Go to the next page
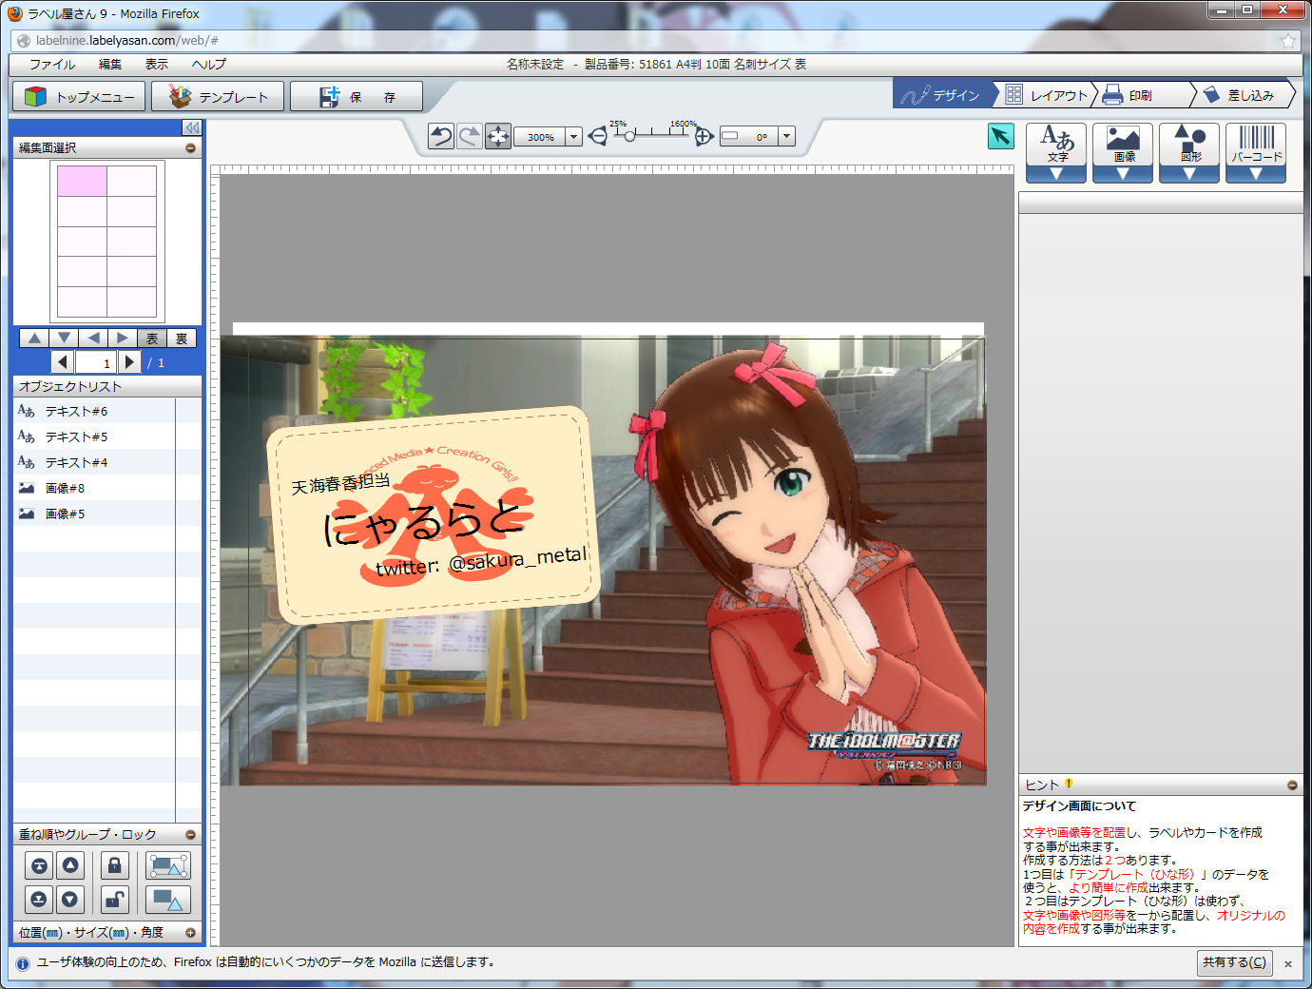The image size is (1312, 989). point(129,362)
